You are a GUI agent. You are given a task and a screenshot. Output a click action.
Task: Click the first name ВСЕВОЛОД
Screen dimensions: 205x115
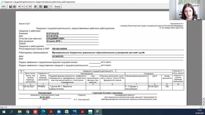[x=52, y=36]
